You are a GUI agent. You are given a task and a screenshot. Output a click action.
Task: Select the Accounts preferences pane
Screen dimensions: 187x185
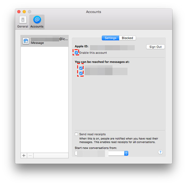click(x=37, y=22)
